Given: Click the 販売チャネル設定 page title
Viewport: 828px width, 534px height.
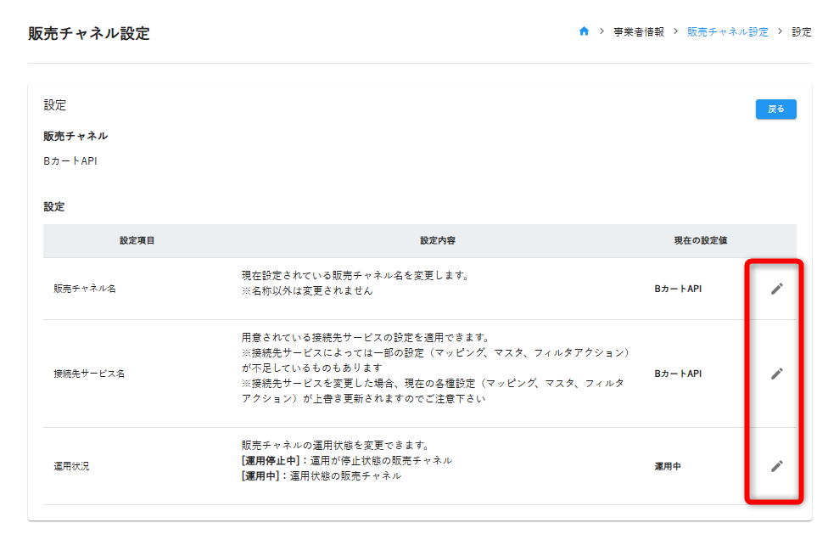Looking at the screenshot, I should (89, 34).
